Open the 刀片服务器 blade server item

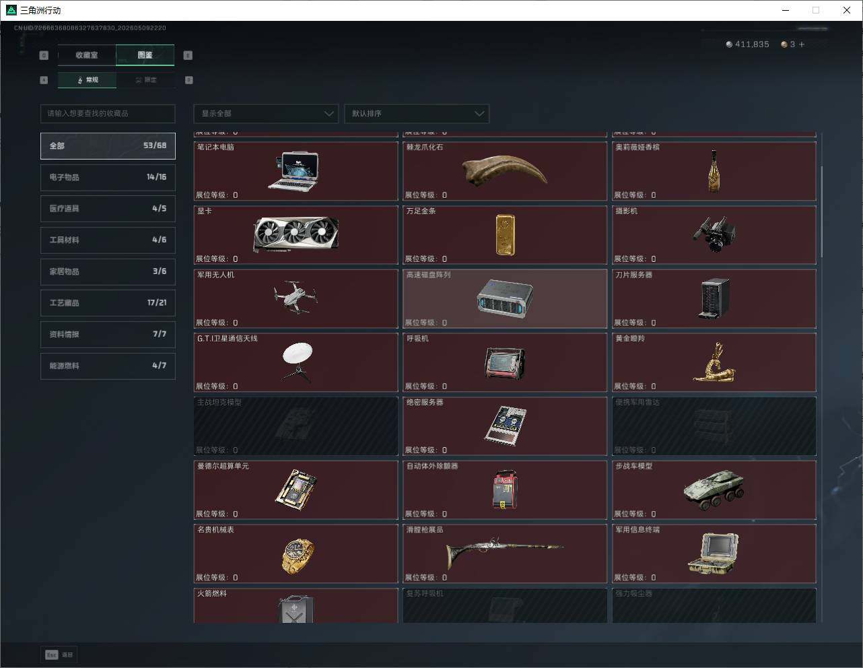[x=714, y=299]
